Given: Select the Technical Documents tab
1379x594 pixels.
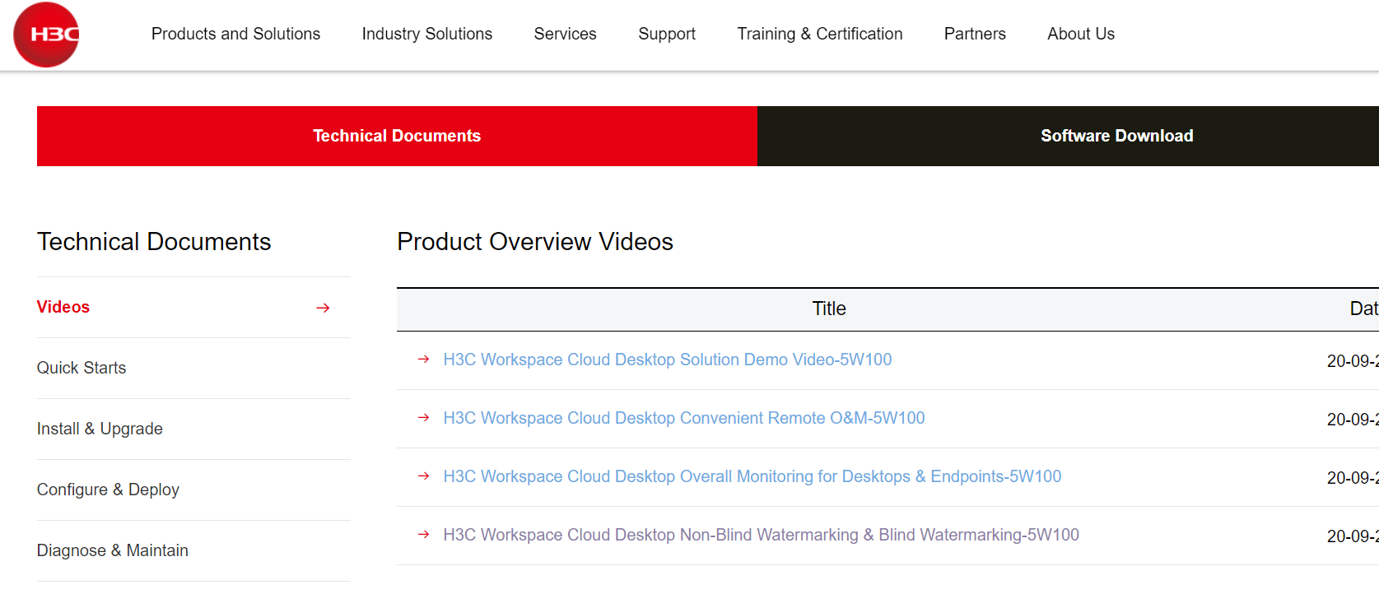Looking at the screenshot, I should (397, 136).
